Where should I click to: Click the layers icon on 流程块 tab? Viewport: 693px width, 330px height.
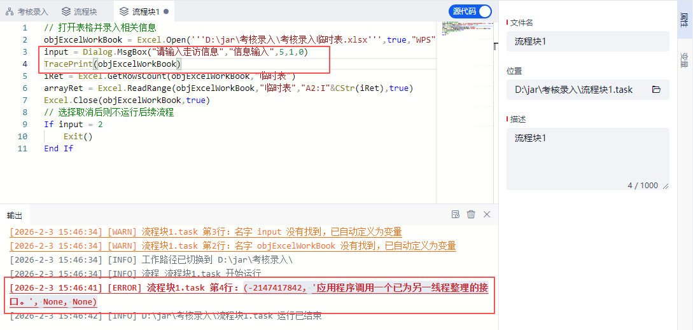66,11
